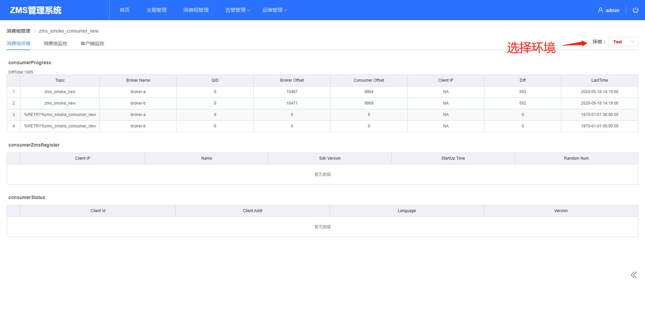
Task: Click the Consumer Offset column header
Action: point(369,80)
